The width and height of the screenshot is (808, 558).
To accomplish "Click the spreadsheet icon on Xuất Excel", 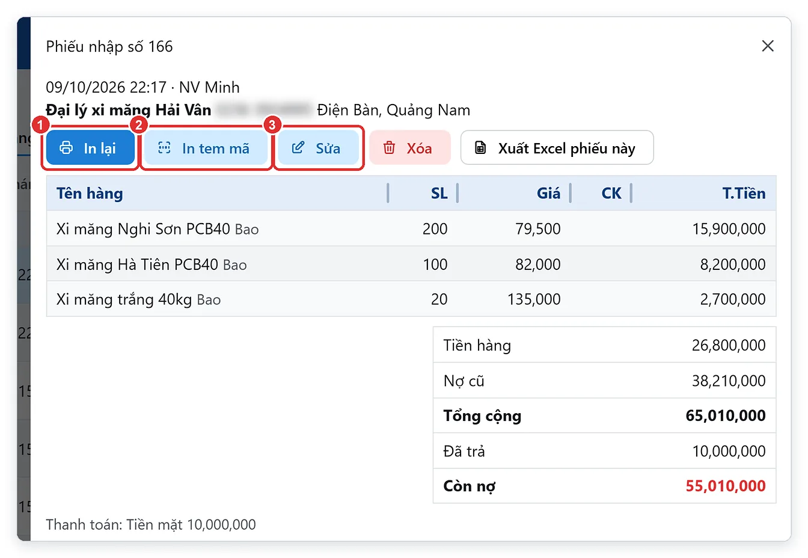I will coord(480,148).
